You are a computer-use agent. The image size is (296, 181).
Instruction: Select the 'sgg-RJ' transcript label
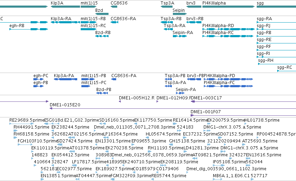coord(264,26)
